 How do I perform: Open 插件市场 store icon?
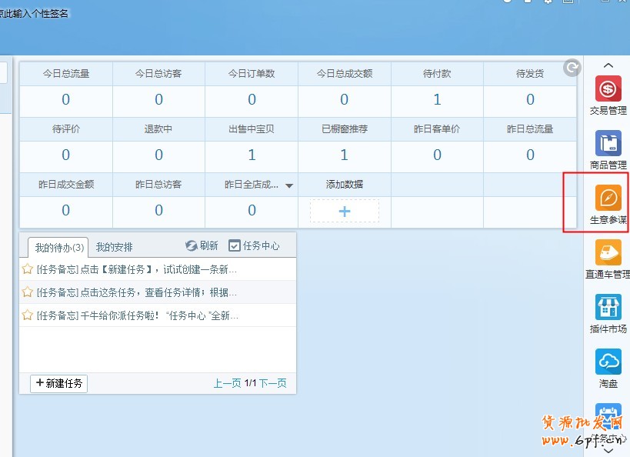pyautogui.click(x=608, y=308)
